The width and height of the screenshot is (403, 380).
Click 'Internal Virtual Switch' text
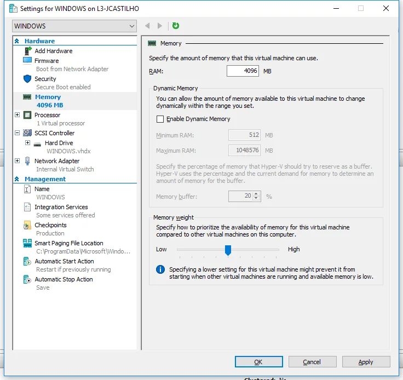65,169
